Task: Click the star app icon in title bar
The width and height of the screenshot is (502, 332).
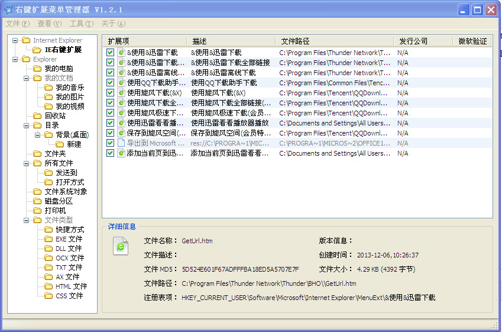Action: pyautogui.click(x=8, y=9)
